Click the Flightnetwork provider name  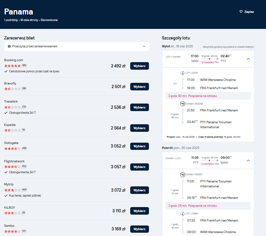14,161
